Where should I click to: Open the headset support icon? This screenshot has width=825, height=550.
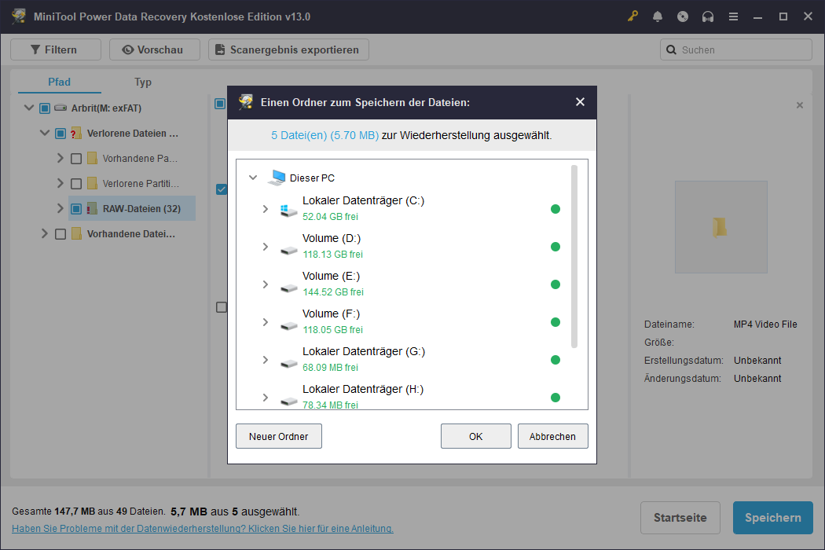[x=708, y=16]
